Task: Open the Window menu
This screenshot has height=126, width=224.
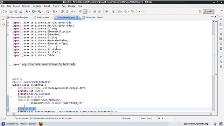Action: tap(71, 6)
